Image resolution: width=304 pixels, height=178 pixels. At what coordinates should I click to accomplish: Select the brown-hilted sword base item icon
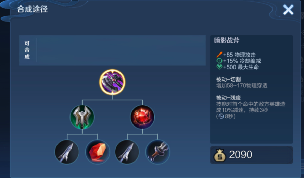157,152
